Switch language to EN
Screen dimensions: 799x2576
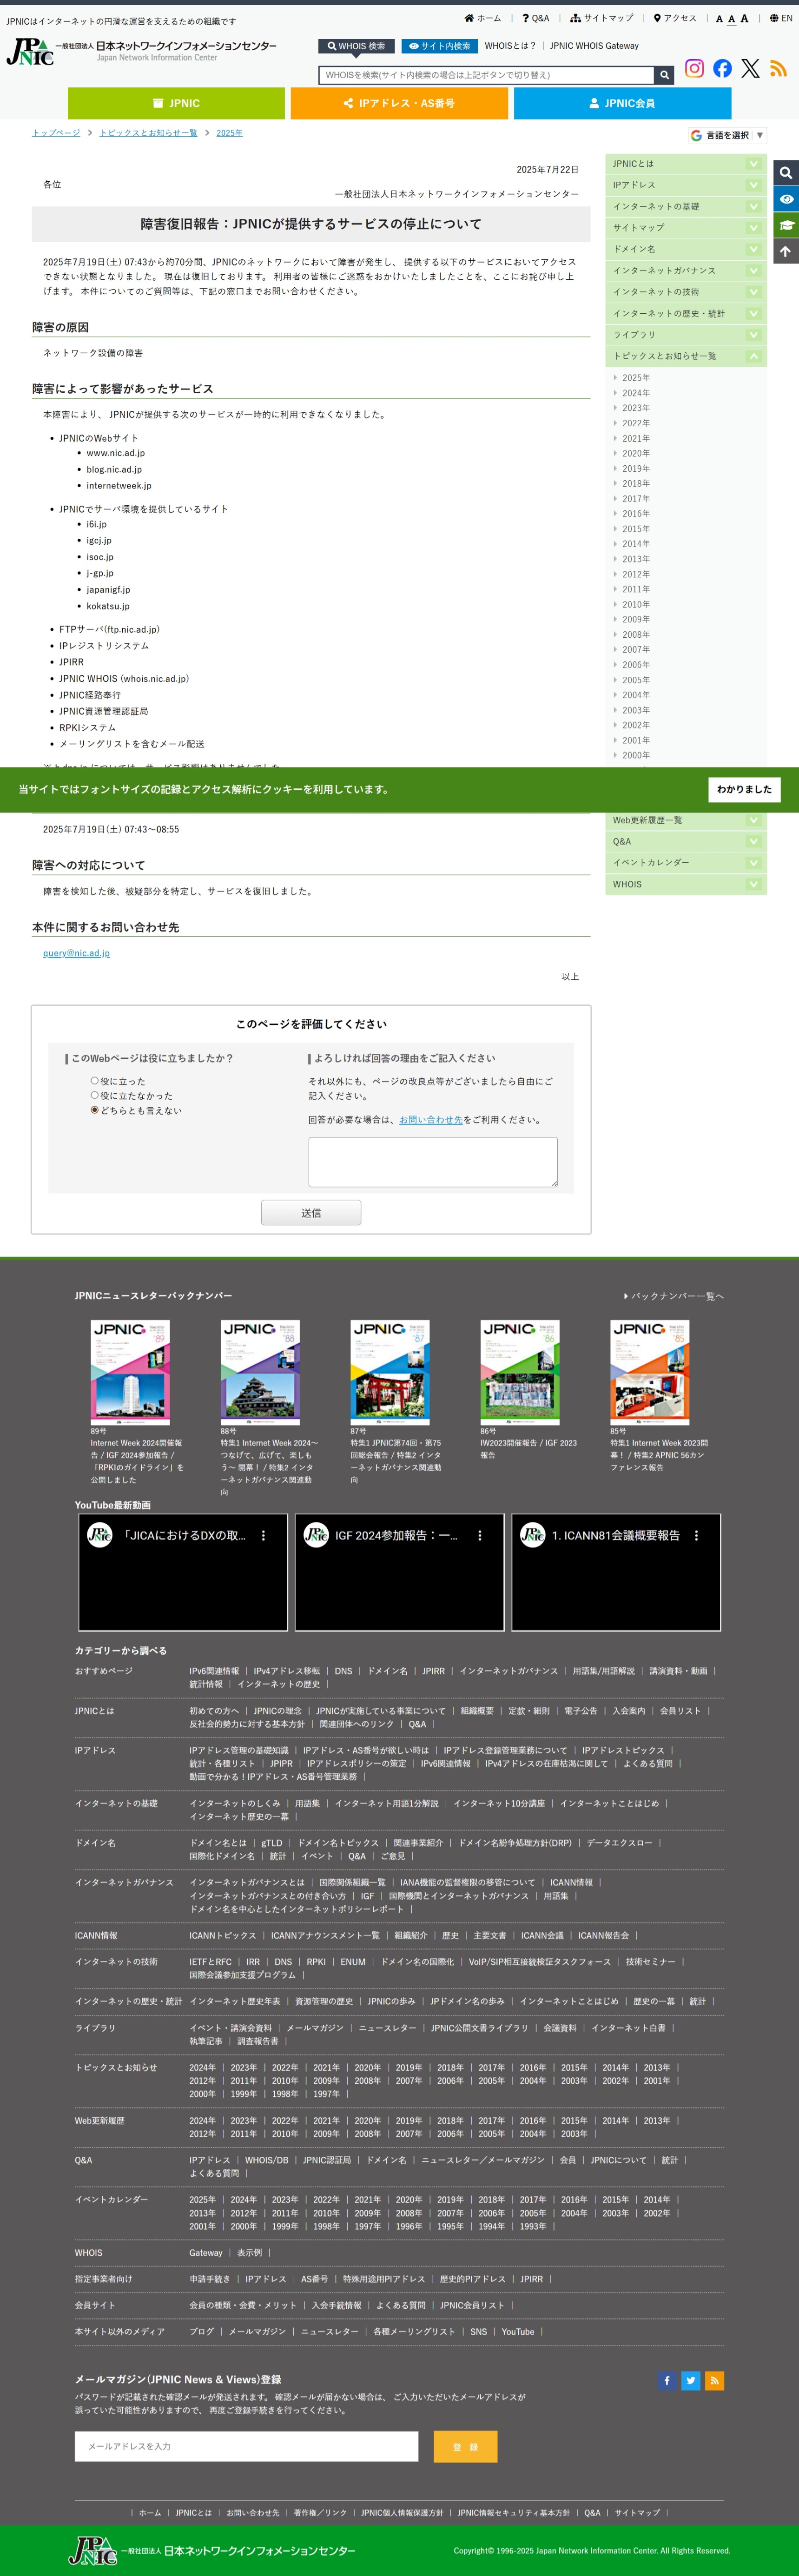[781, 18]
